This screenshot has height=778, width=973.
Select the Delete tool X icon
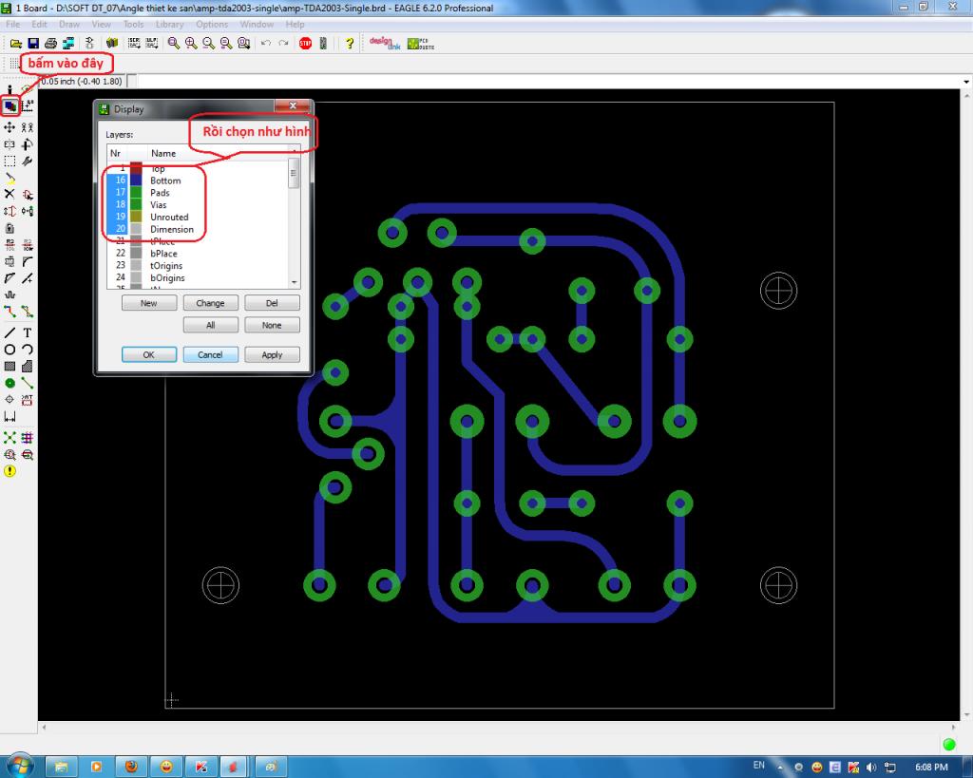coord(10,194)
